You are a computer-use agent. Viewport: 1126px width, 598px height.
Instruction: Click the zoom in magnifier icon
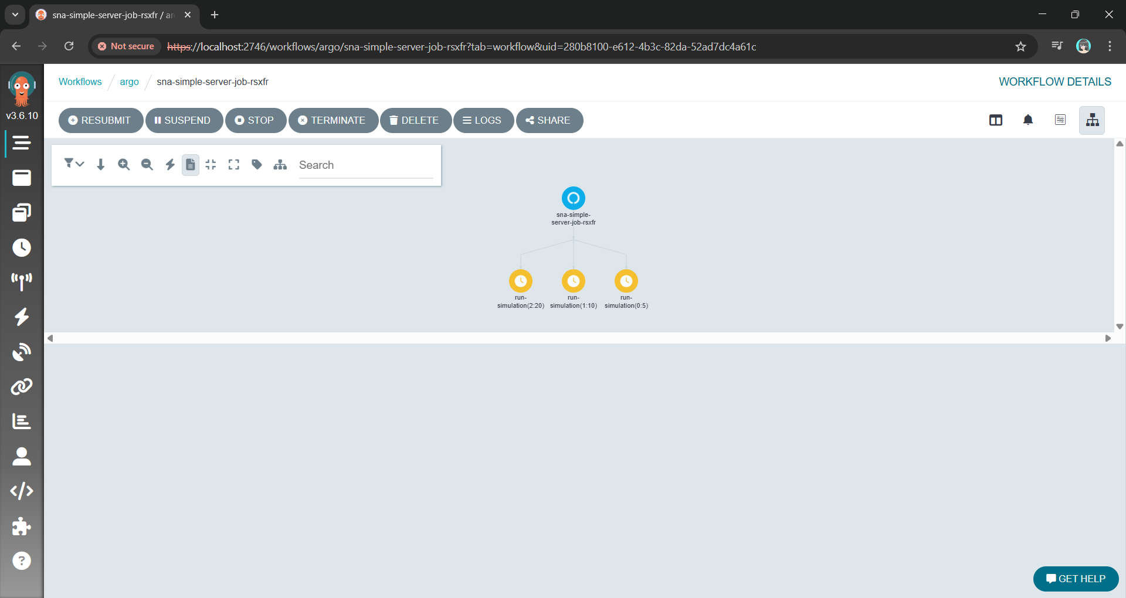click(124, 165)
